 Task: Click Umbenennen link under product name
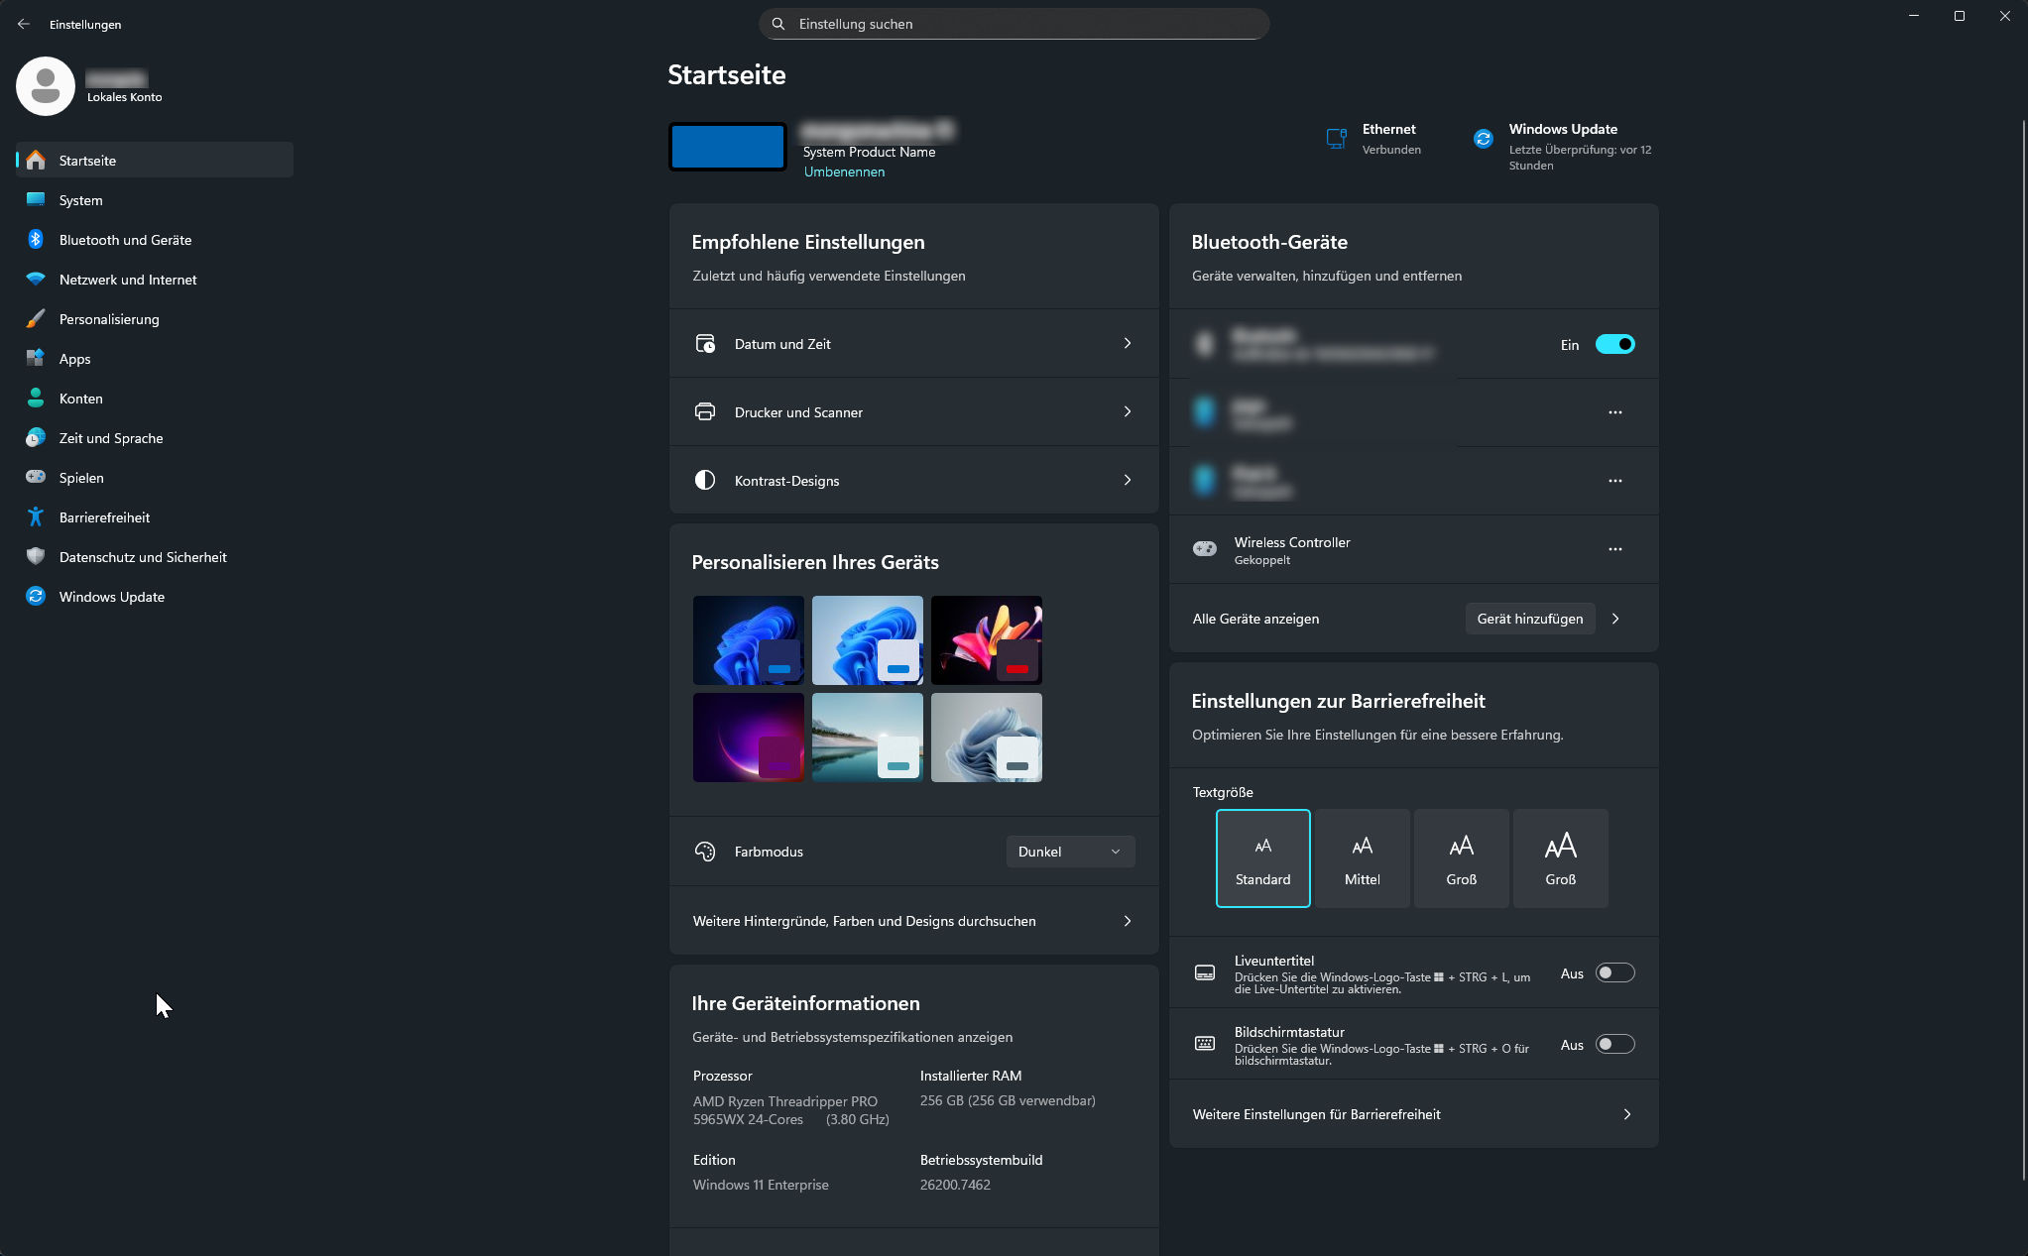point(843,171)
